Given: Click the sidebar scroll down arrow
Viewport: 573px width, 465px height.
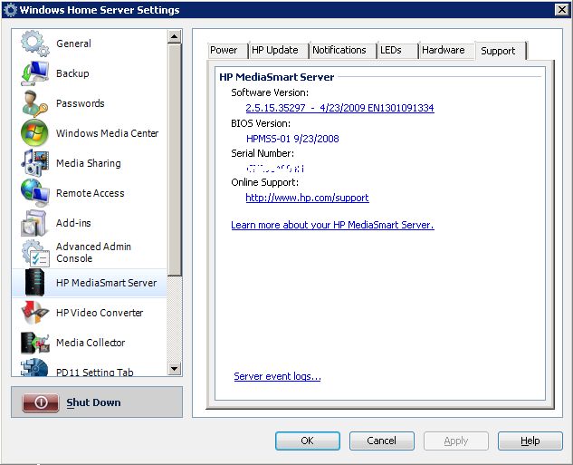Looking at the screenshot, I should (175, 368).
